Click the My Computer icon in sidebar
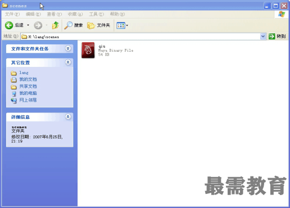Screen dimensions: 290x208 tap(14, 94)
